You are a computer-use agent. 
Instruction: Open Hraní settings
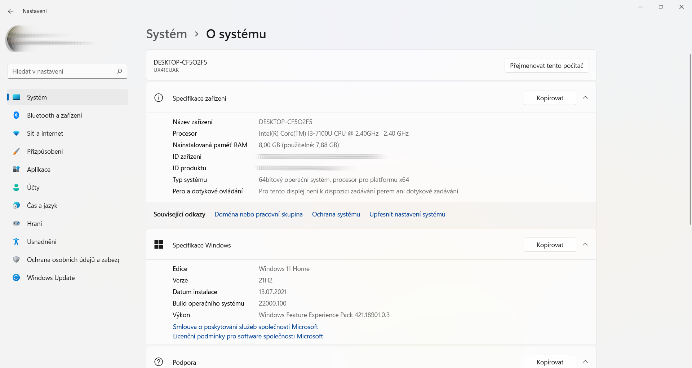68,223
